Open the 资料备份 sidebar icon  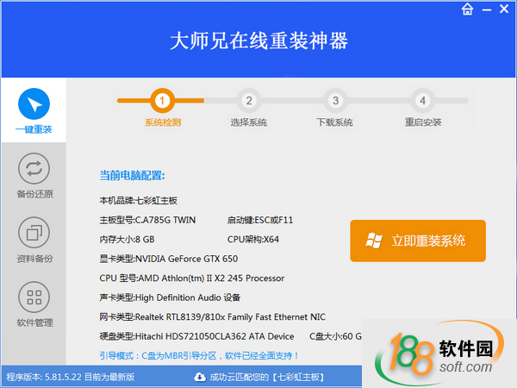pos(34,232)
